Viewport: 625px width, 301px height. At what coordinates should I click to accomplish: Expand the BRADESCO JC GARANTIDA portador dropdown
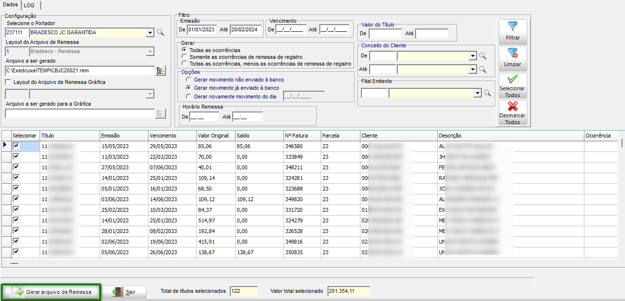tap(150, 33)
